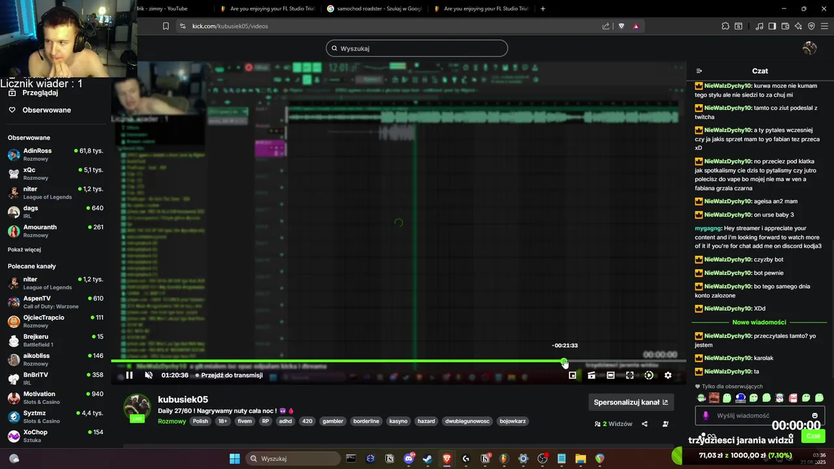This screenshot has height=469, width=834.
Task: Open the AspenTV recommended channel
Action: [x=55, y=302]
